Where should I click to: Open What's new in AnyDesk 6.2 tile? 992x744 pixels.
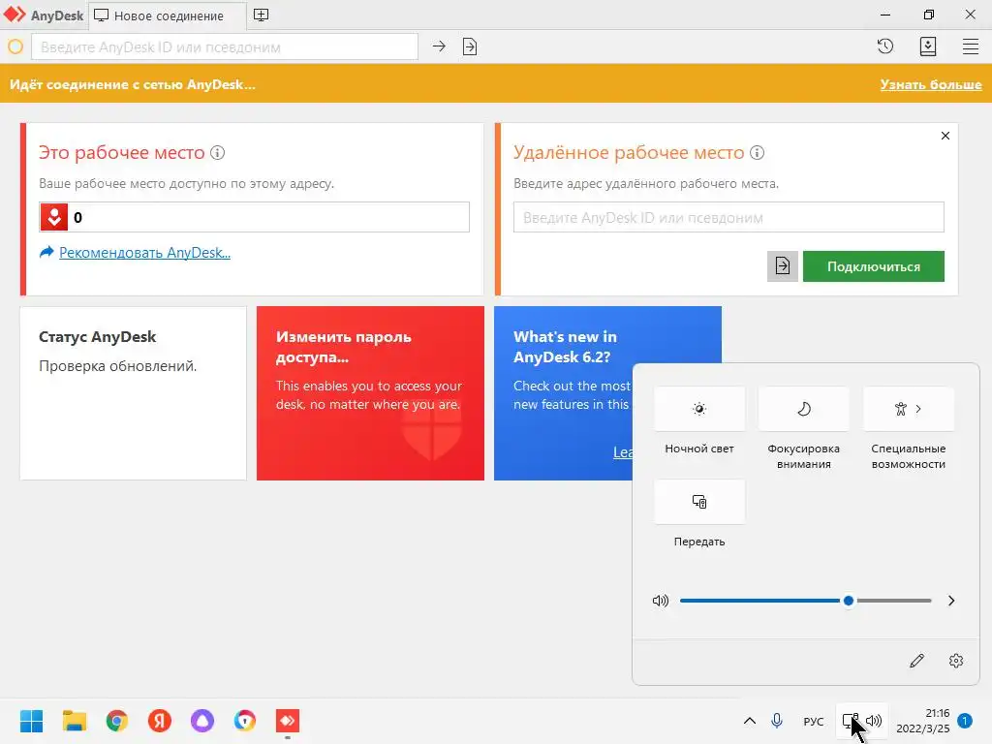coord(563,393)
